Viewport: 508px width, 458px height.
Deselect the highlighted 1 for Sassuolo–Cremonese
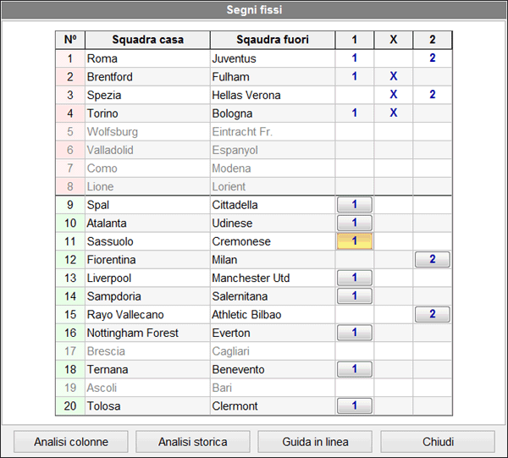pos(355,241)
